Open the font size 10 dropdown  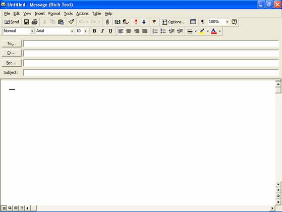(86, 31)
